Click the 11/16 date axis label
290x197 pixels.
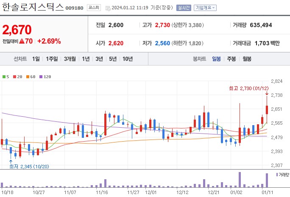point(102,192)
